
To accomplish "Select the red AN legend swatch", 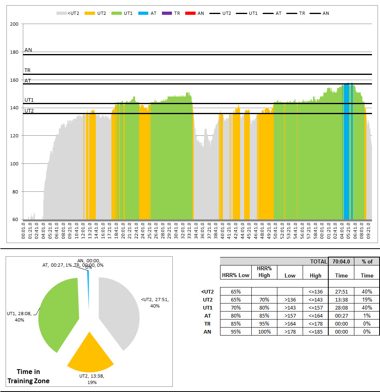I will click(x=190, y=13).
